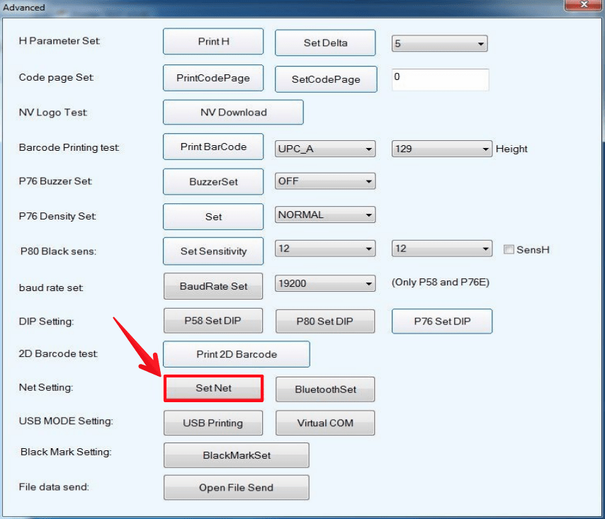Click the P58 Set DIP button
This screenshot has width=605, height=519.
coord(213,321)
